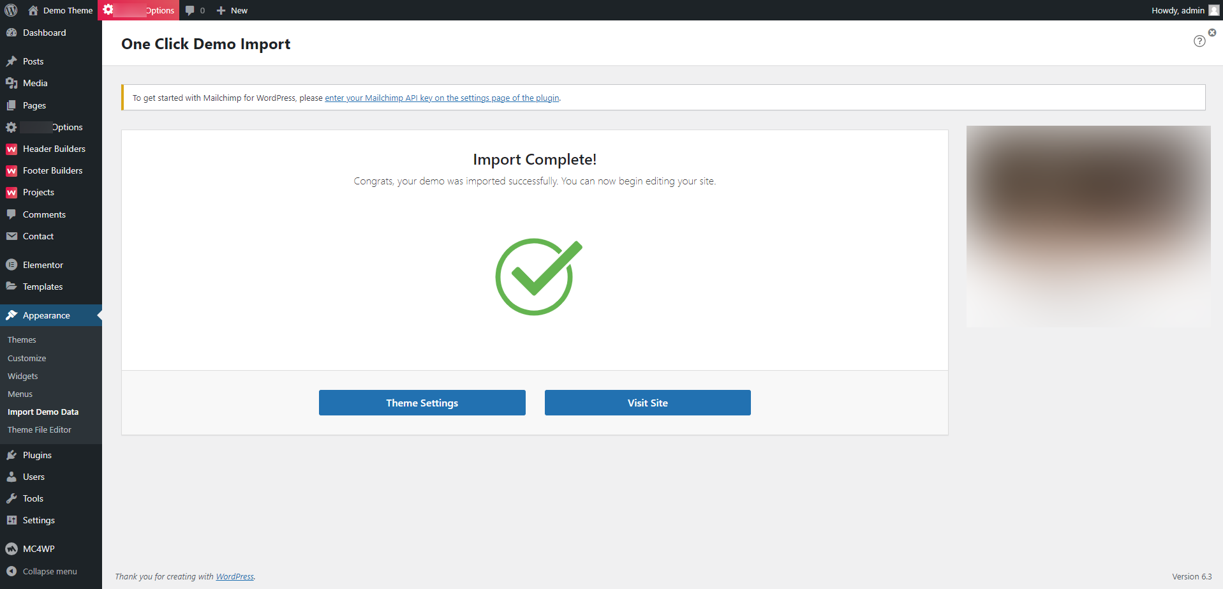Viewport: 1223px width, 589px height.
Task: Click the demo preview thumbnail image
Action: coord(1088,227)
